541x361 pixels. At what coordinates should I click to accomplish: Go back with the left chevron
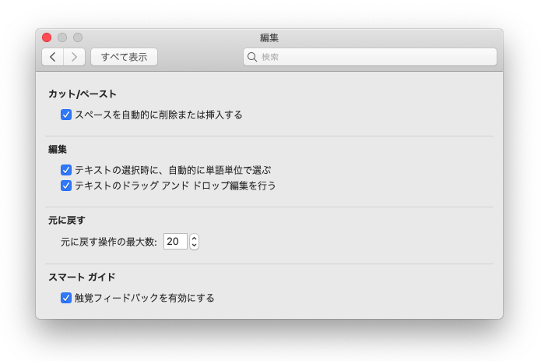pyautogui.click(x=53, y=57)
